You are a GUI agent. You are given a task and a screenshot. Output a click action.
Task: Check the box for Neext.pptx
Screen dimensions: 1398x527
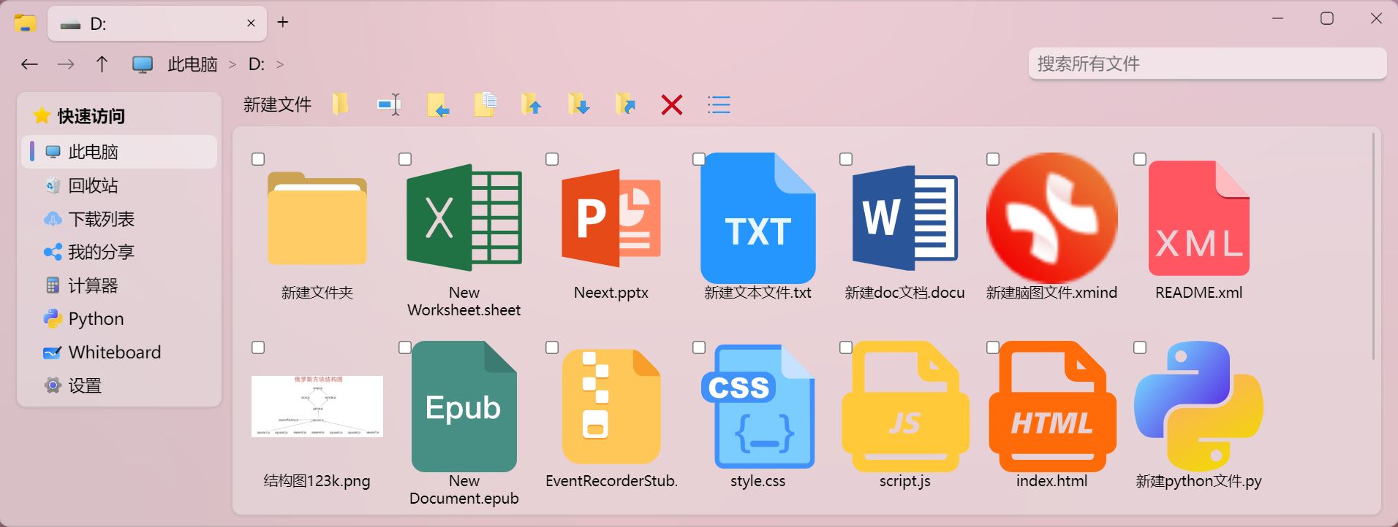(552, 159)
